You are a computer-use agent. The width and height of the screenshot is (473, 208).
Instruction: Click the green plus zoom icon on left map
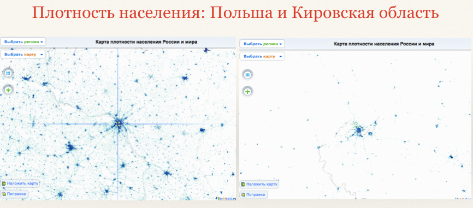coord(8,90)
